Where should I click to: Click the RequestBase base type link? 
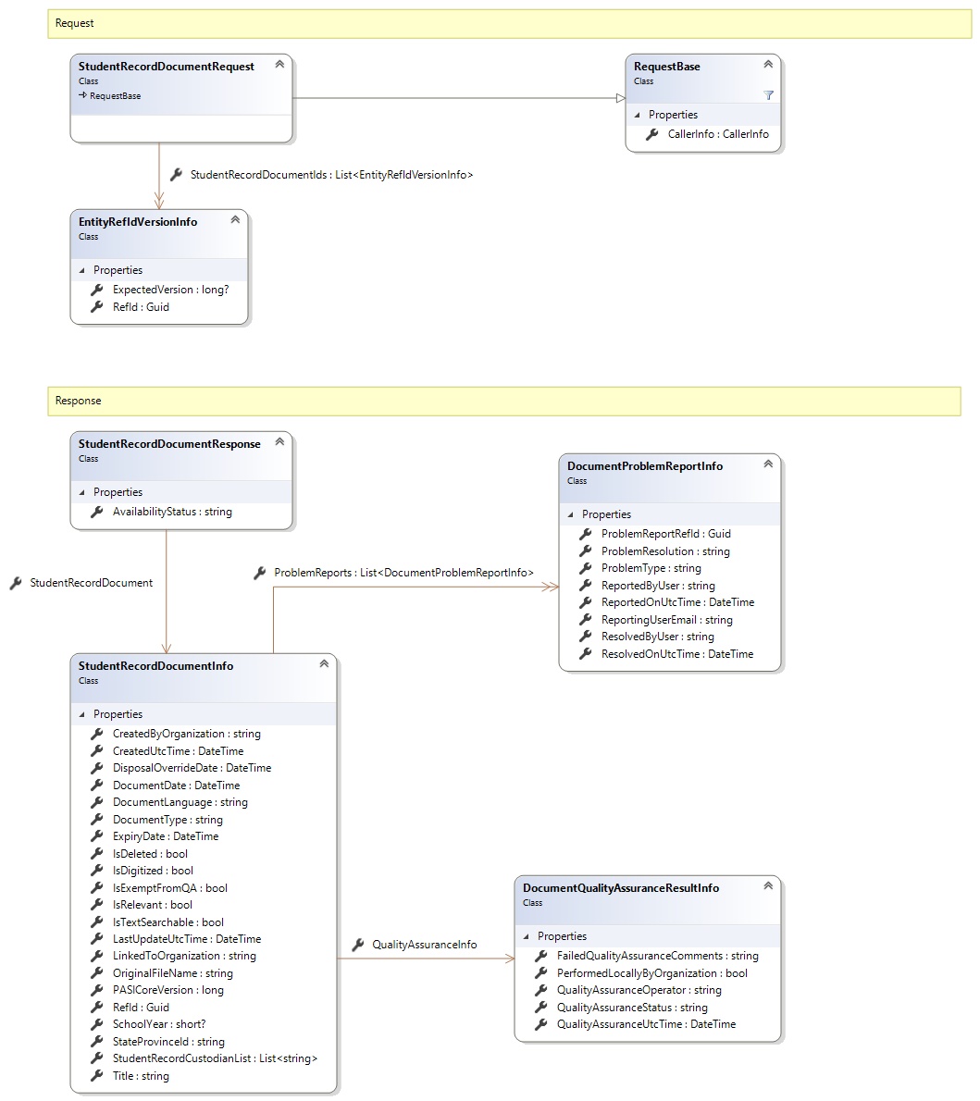[115, 96]
